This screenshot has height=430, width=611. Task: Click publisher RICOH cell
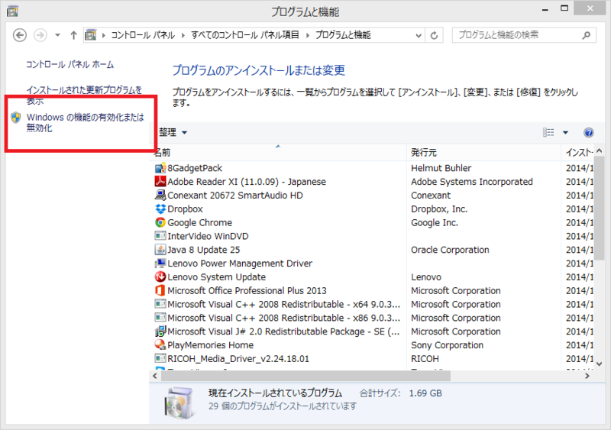point(425,358)
